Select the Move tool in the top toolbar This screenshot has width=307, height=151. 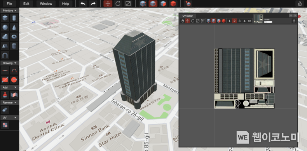click(x=108, y=4)
